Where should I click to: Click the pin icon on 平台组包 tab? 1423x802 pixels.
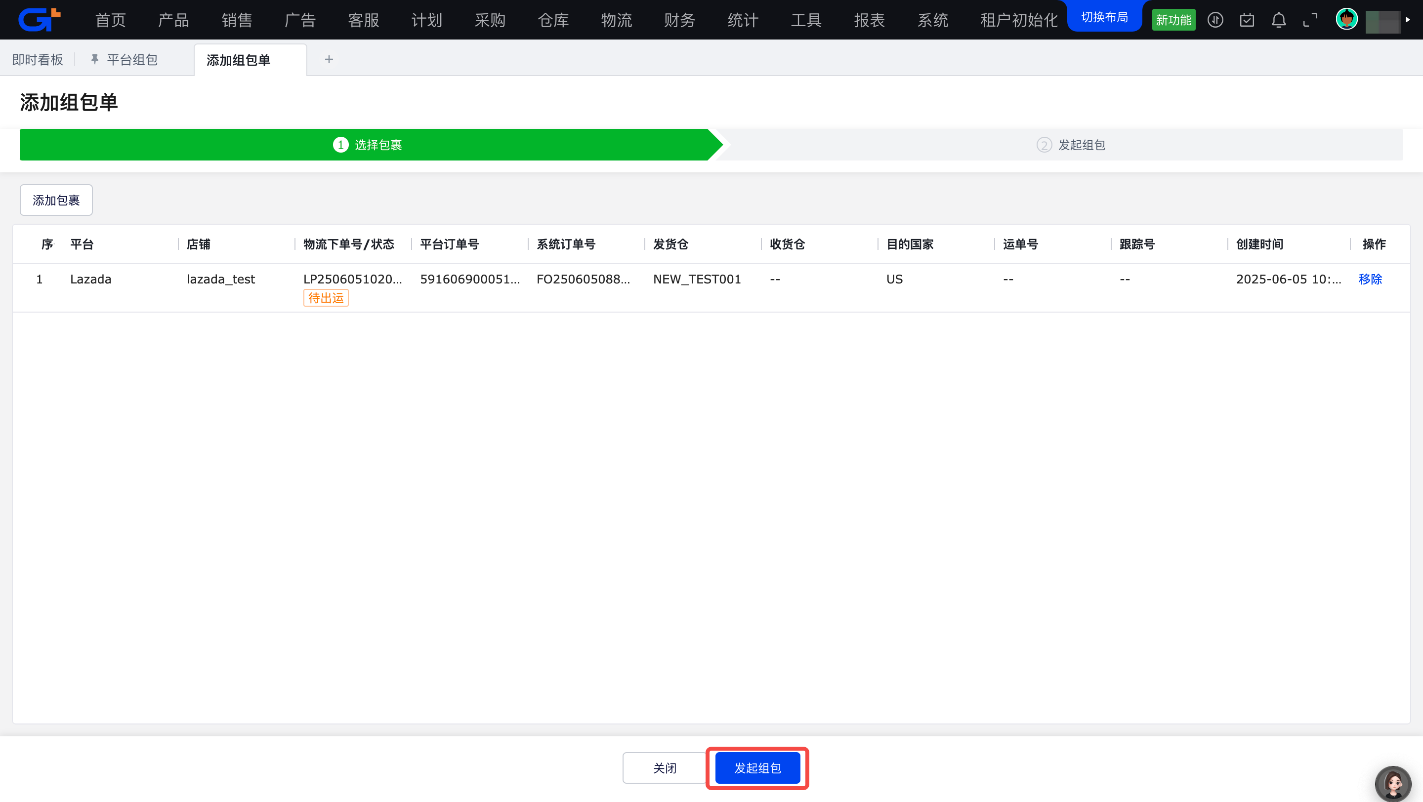[x=94, y=59]
